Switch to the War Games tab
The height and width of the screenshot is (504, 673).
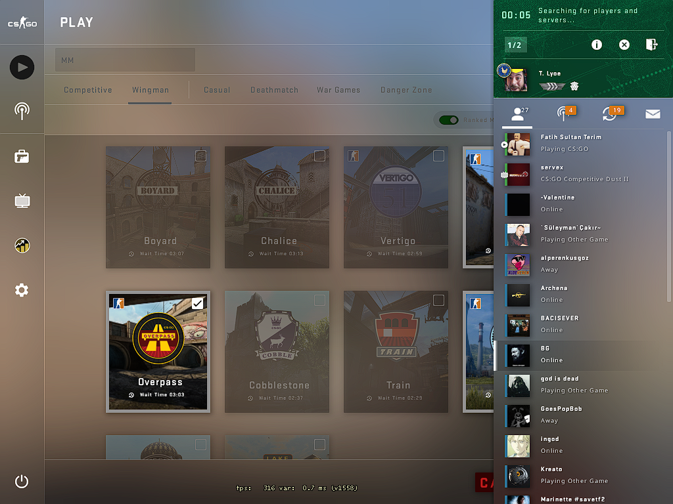coord(338,90)
